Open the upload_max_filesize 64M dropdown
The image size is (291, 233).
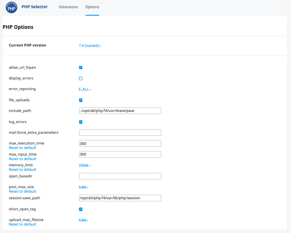(x=83, y=220)
